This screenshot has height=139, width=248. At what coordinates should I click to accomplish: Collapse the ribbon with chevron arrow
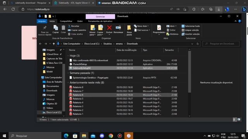point(236,21)
